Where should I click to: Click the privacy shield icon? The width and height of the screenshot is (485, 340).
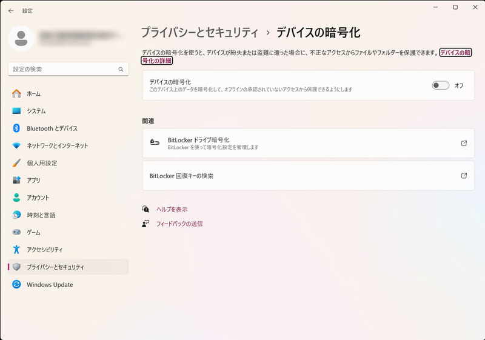[x=17, y=267]
